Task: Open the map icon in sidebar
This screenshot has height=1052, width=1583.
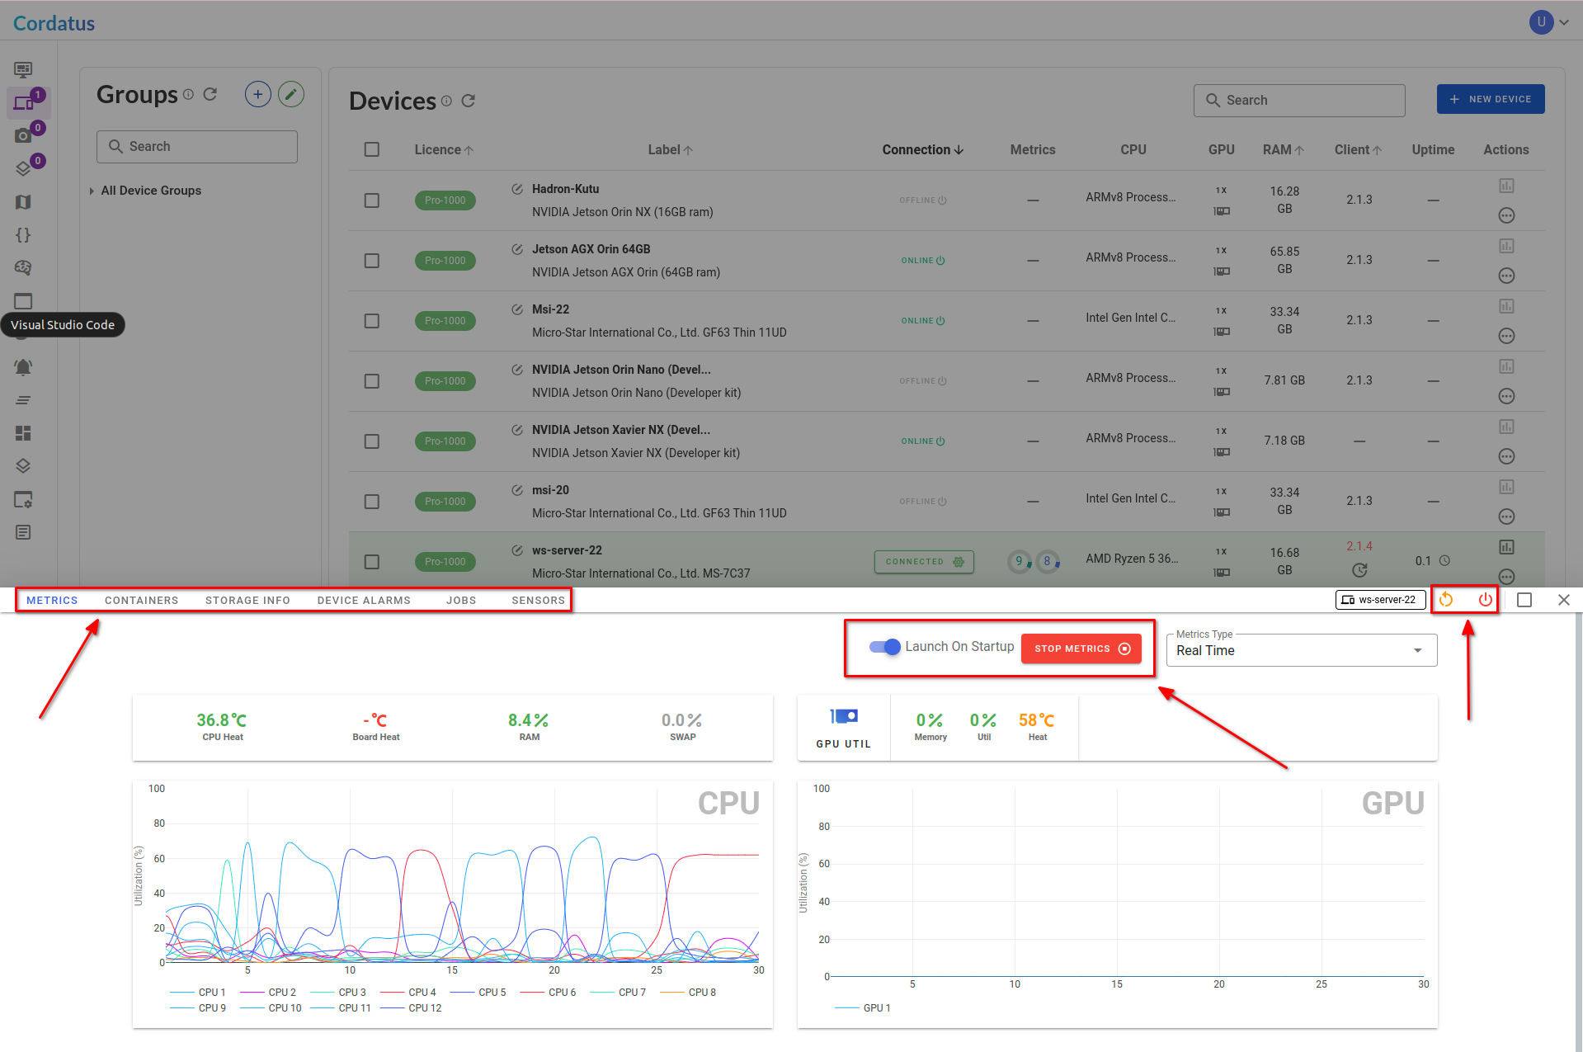Action: pyautogui.click(x=23, y=202)
